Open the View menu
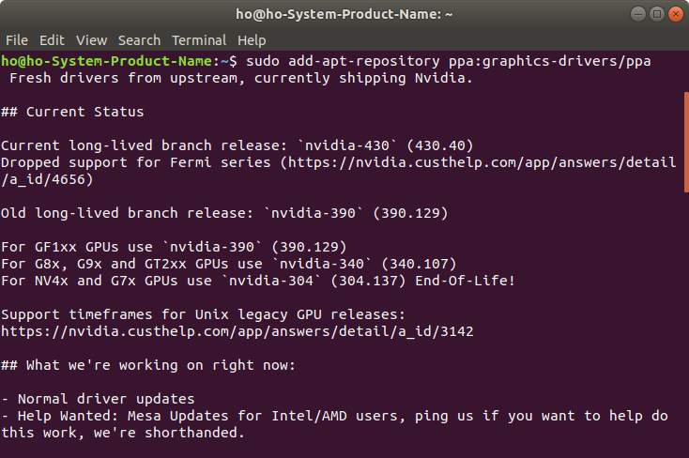 point(91,40)
